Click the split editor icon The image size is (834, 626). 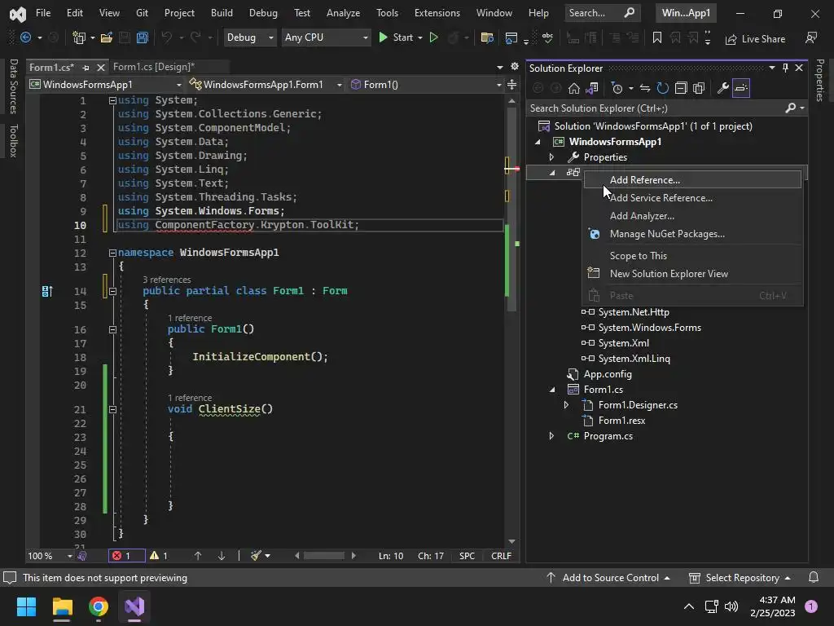pos(511,84)
